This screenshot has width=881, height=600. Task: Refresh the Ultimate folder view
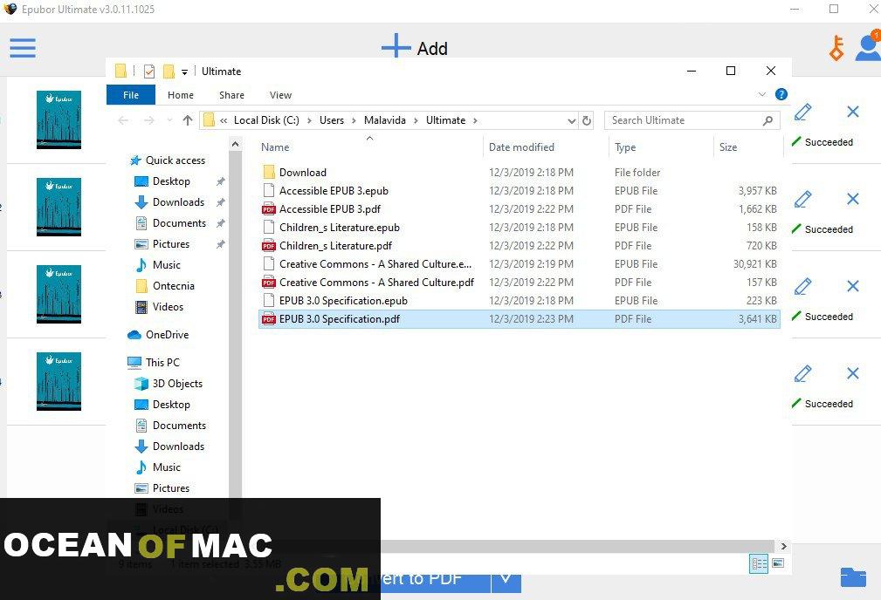click(587, 120)
